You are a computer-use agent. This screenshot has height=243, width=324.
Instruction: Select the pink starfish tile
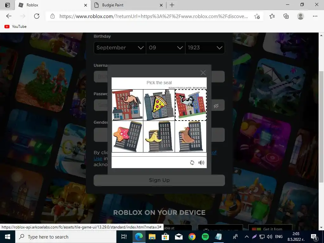pyautogui.click(x=128, y=137)
